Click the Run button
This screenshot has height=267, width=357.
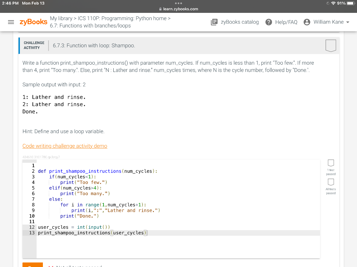32,265
